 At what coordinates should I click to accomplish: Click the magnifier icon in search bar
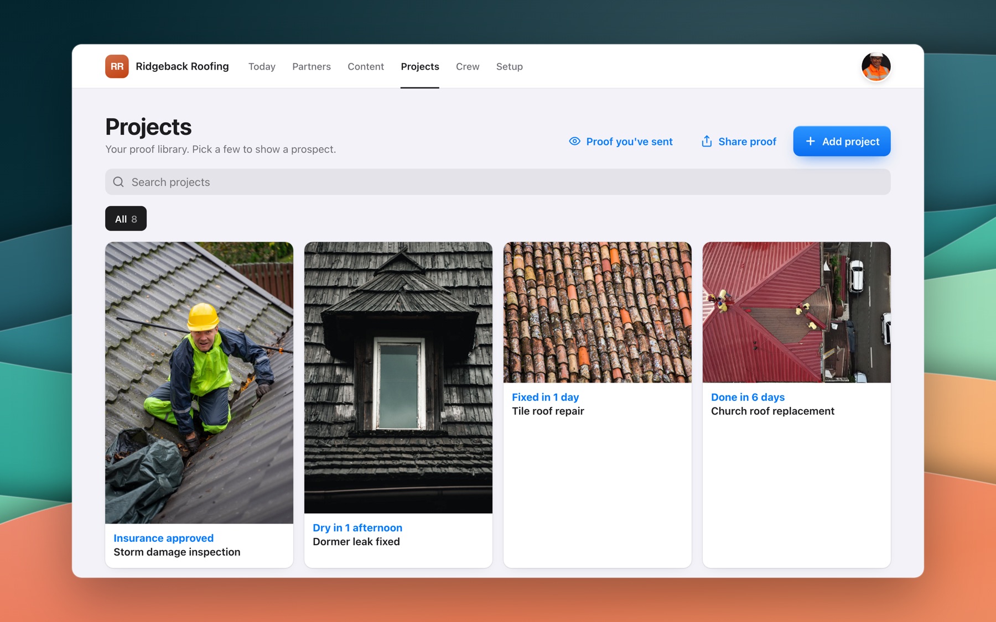(x=118, y=182)
